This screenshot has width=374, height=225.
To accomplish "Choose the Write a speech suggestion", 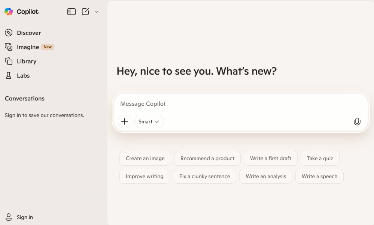I will tap(319, 176).
